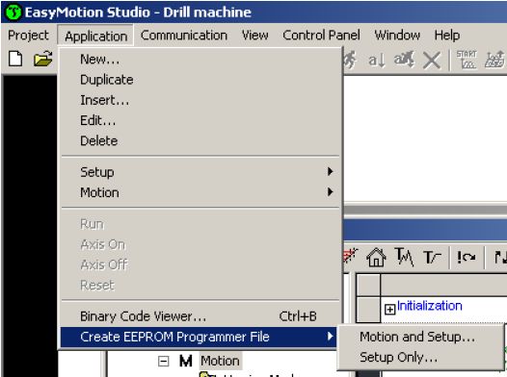The image size is (507, 377).
Task: Expand the Motion submenu
Action: click(200, 192)
